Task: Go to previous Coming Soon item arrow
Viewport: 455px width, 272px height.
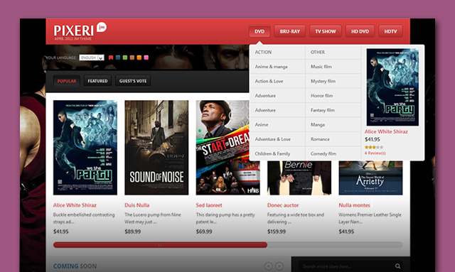Action: 269,266
